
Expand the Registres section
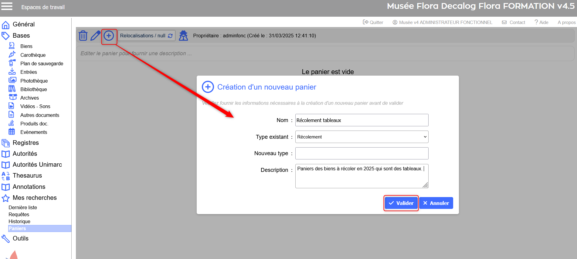25,143
